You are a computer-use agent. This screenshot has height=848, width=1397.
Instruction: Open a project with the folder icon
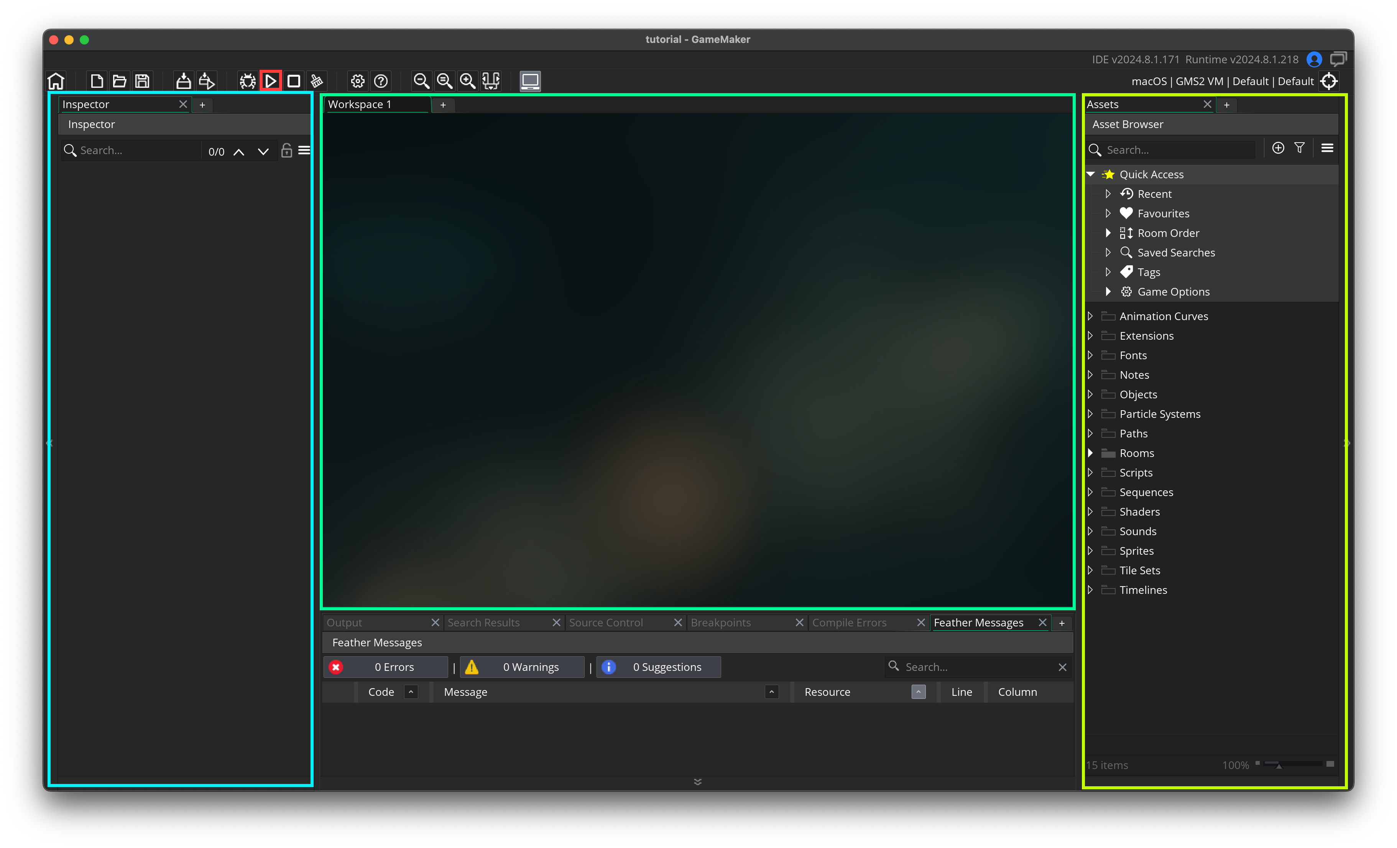(x=119, y=81)
